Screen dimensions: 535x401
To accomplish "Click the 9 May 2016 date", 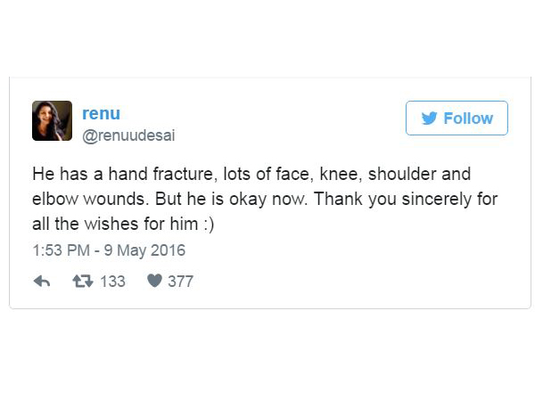I will coord(146,250).
